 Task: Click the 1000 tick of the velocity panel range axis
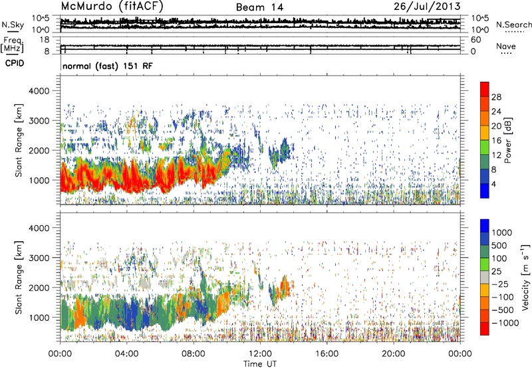click(39, 318)
